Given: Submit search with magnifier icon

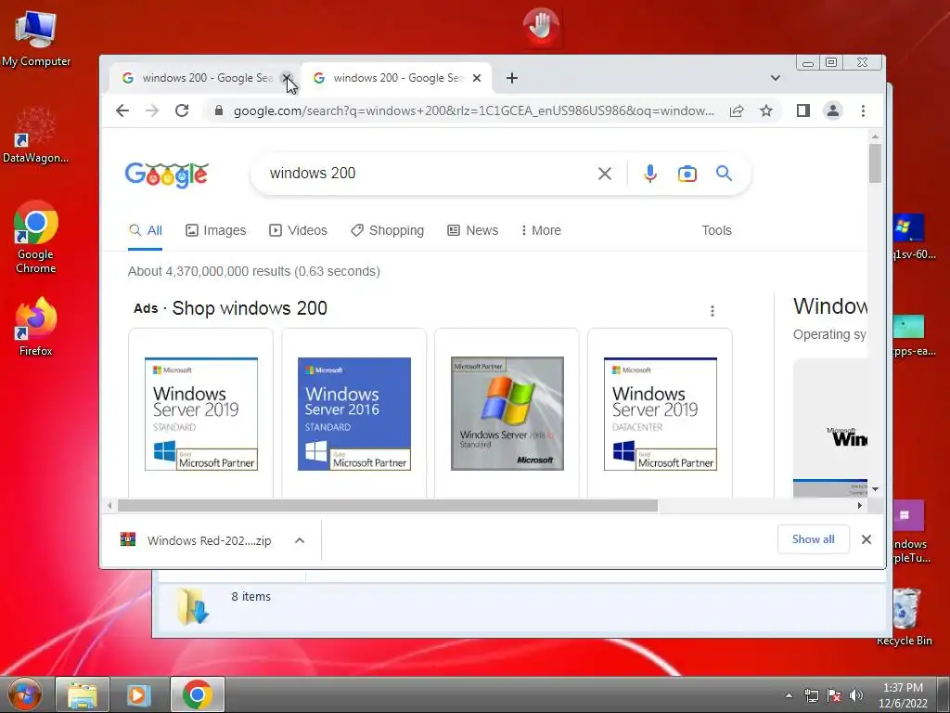Looking at the screenshot, I should [724, 174].
